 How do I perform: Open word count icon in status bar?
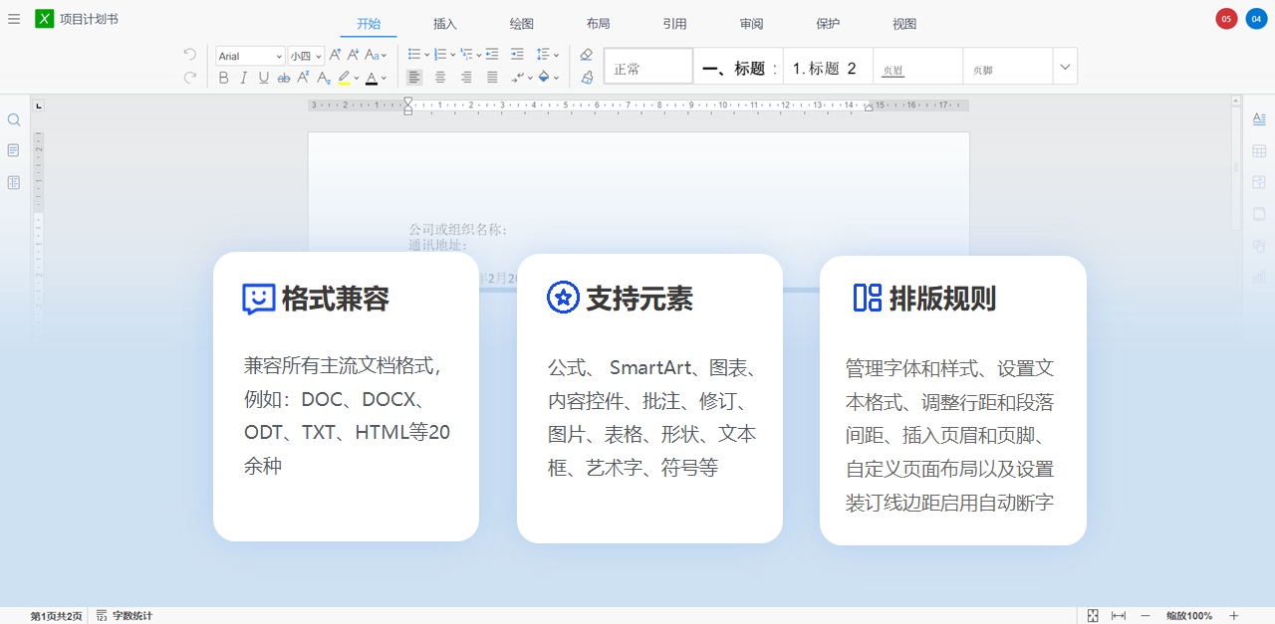[102, 616]
